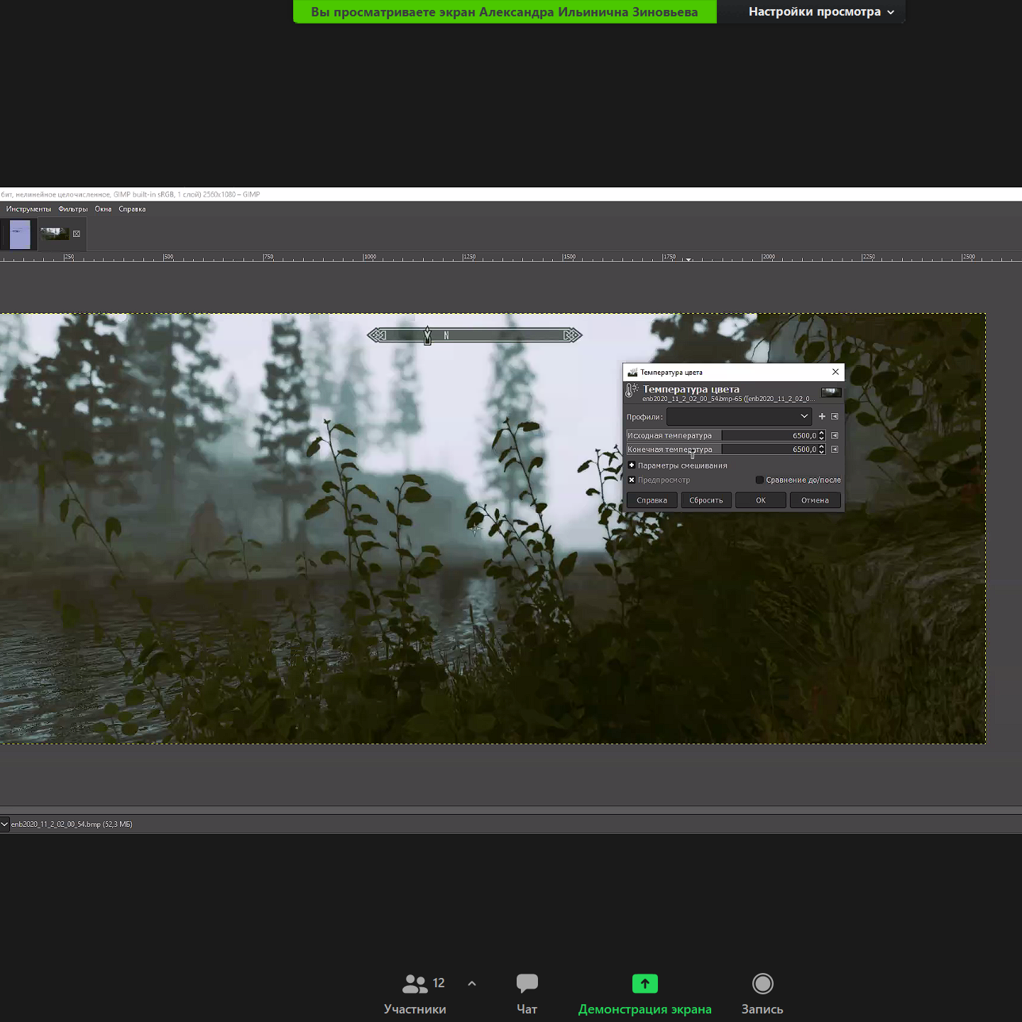Screen dimensions: 1022x1022
Task: Click the Запись record icon
Action: [x=762, y=984]
